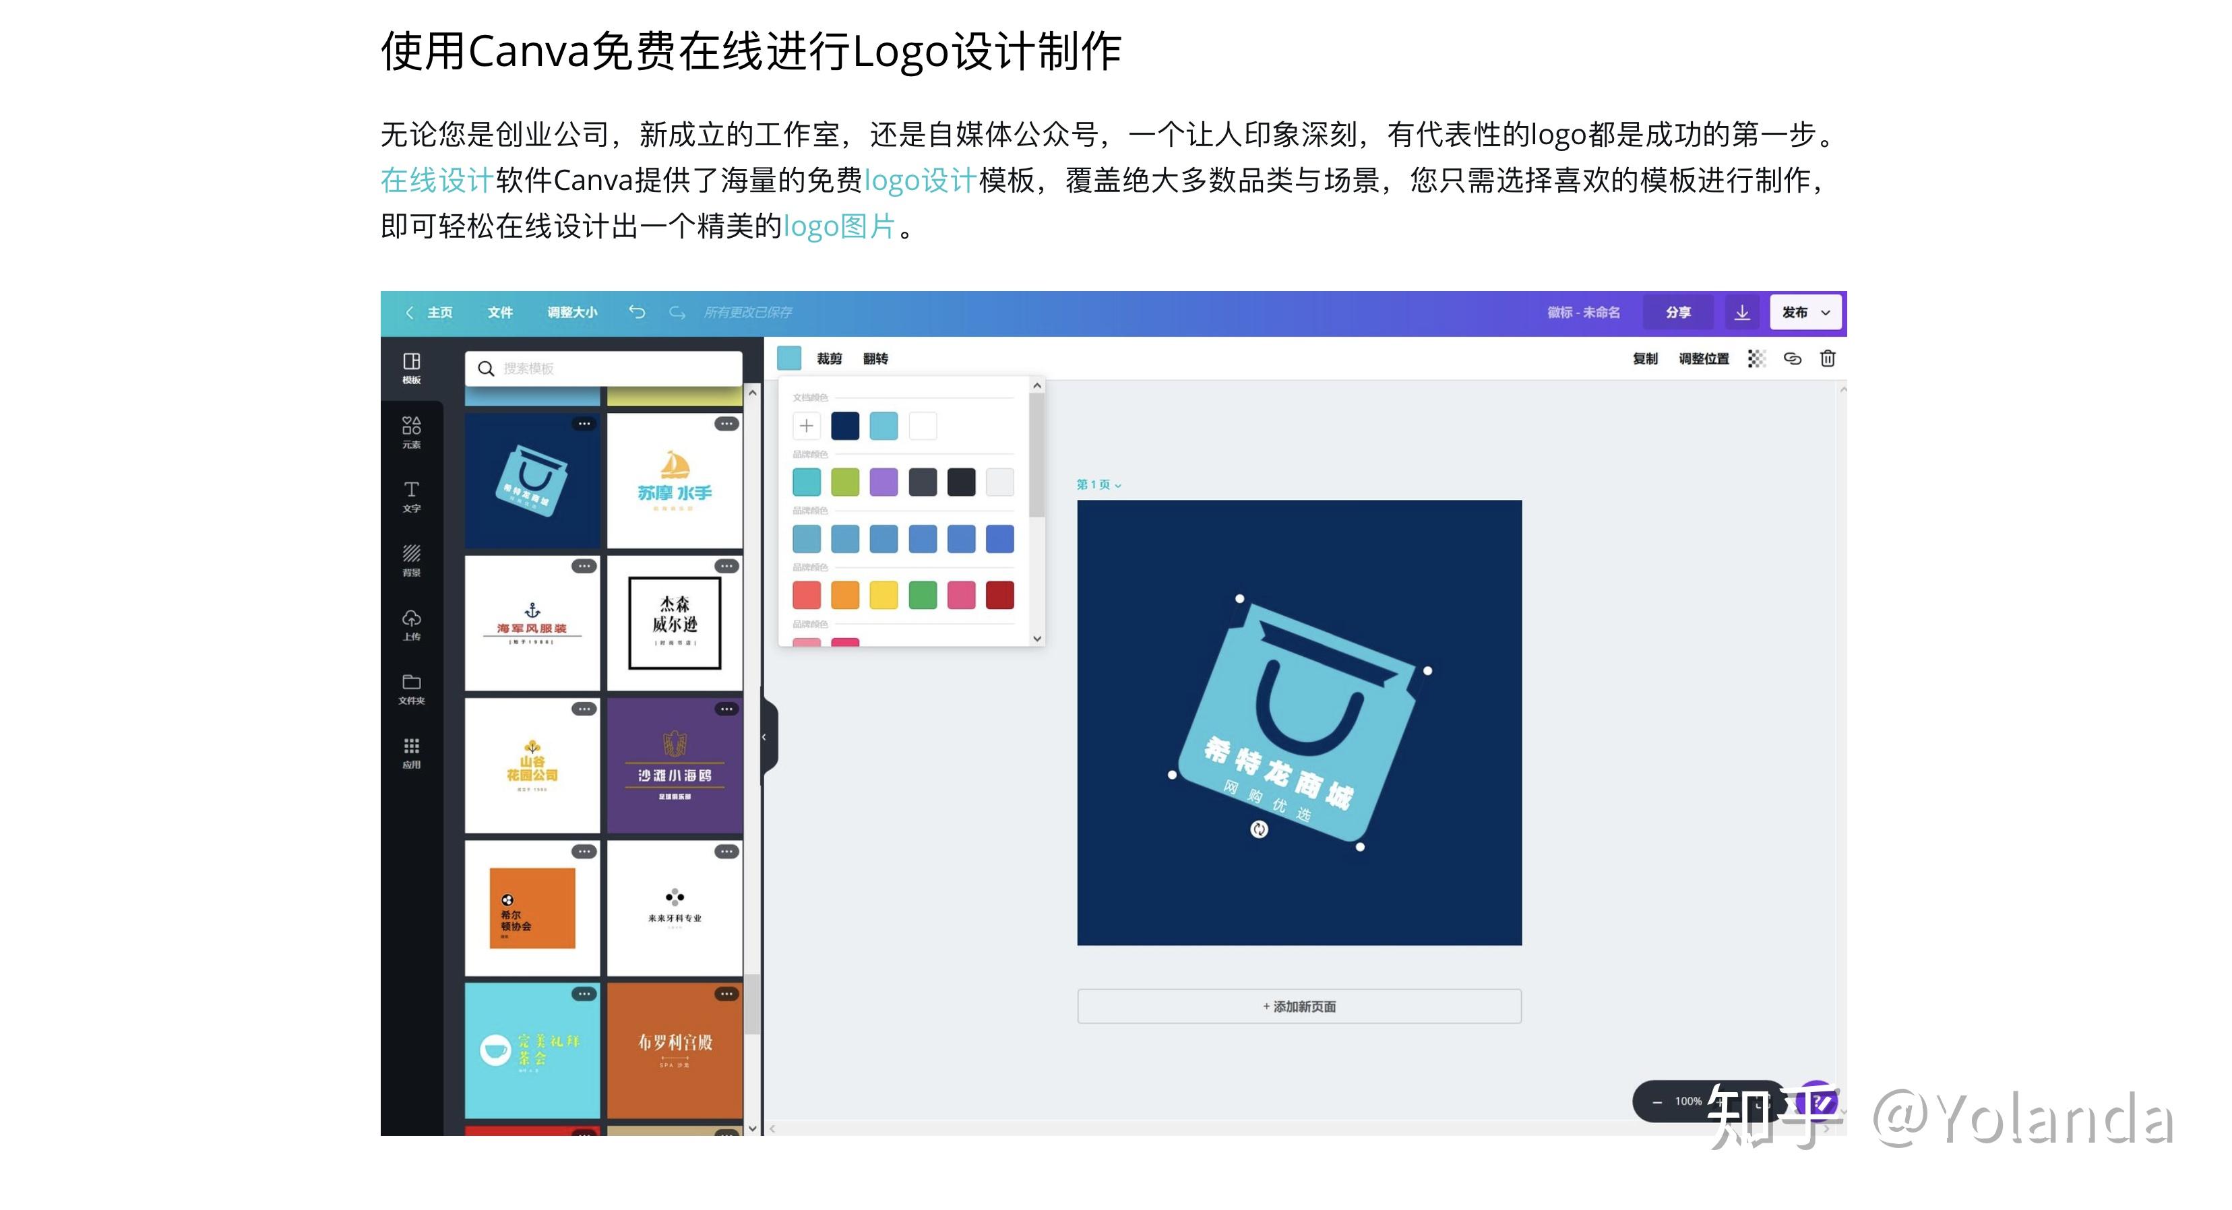Open options on 沙滩小海鸥 template
This screenshot has height=1210, width=2232.
coord(726,709)
